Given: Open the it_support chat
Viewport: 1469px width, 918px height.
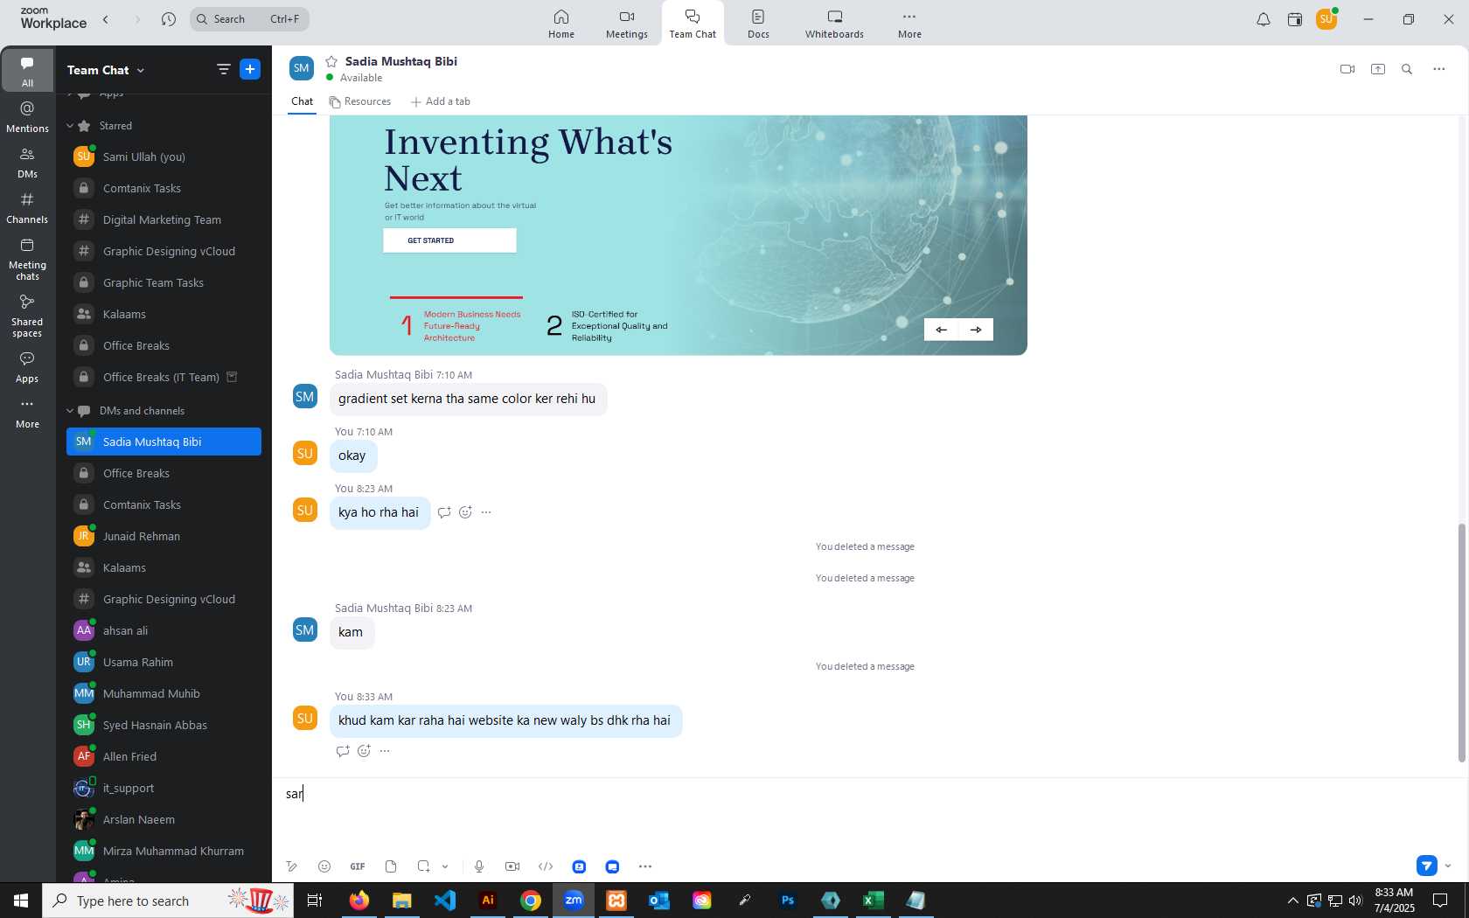Looking at the screenshot, I should click(164, 788).
